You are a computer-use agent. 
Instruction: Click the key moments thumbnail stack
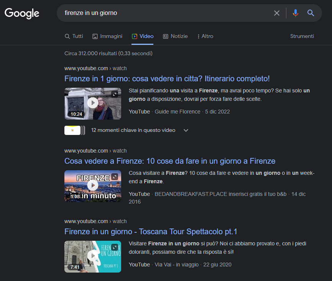[74, 130]
